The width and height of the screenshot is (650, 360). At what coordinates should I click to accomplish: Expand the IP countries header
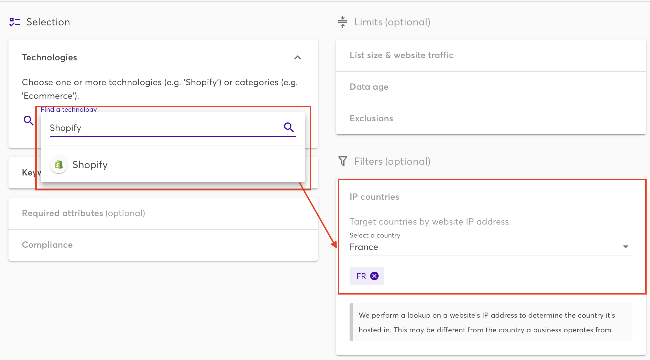374,197
